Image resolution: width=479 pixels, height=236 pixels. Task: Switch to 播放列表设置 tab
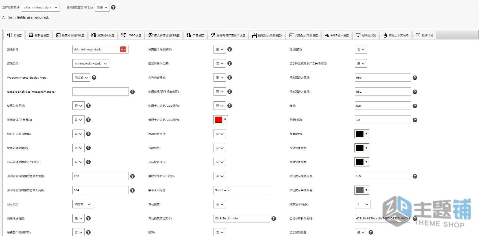click(x=103, y=35)
